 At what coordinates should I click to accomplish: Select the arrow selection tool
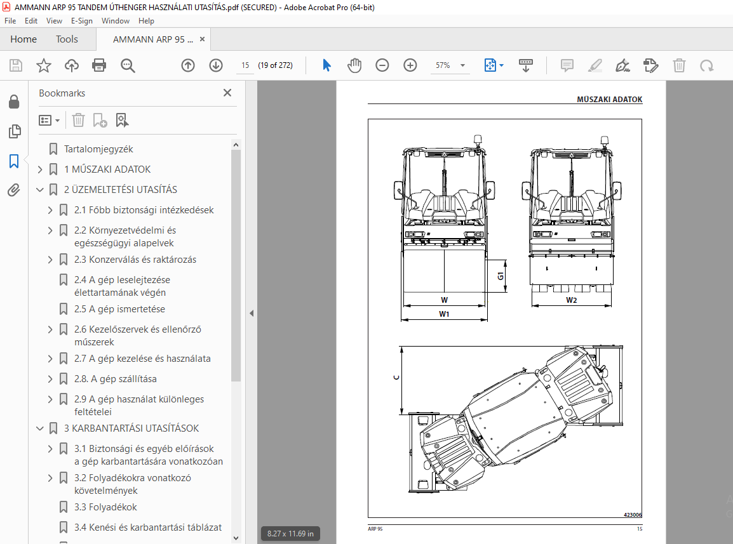click(326, 65)
